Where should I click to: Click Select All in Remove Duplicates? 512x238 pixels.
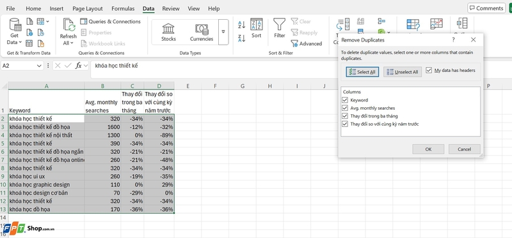[x=362, y=72]
